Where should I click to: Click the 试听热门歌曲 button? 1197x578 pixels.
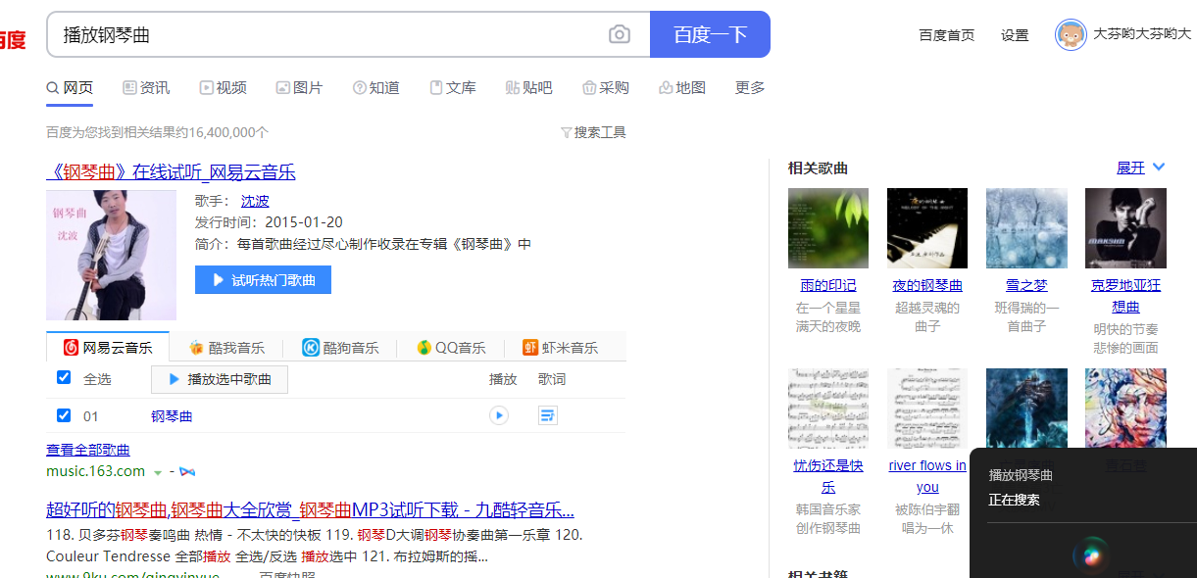click(263, 280)
